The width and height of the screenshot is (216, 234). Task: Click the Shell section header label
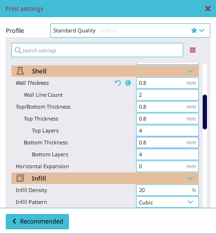tap(39, 71)
